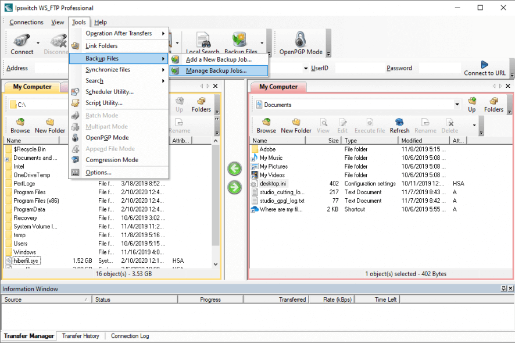Select the My Videos folder
This screenshot has height=343, width=515.
click(x=272, y=175)
